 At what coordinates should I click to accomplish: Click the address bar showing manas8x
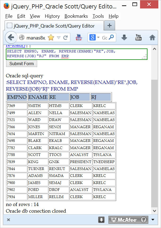click(36, 38)
